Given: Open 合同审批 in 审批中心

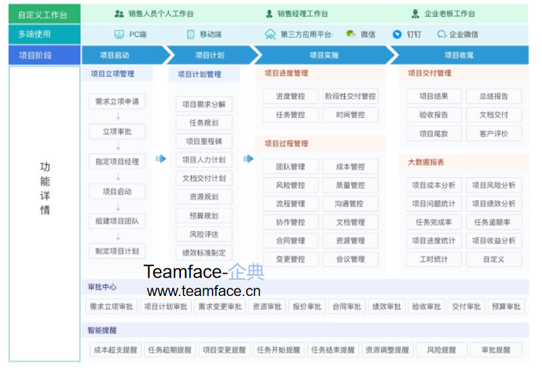Looking at the screenshot, I should 347,307.
